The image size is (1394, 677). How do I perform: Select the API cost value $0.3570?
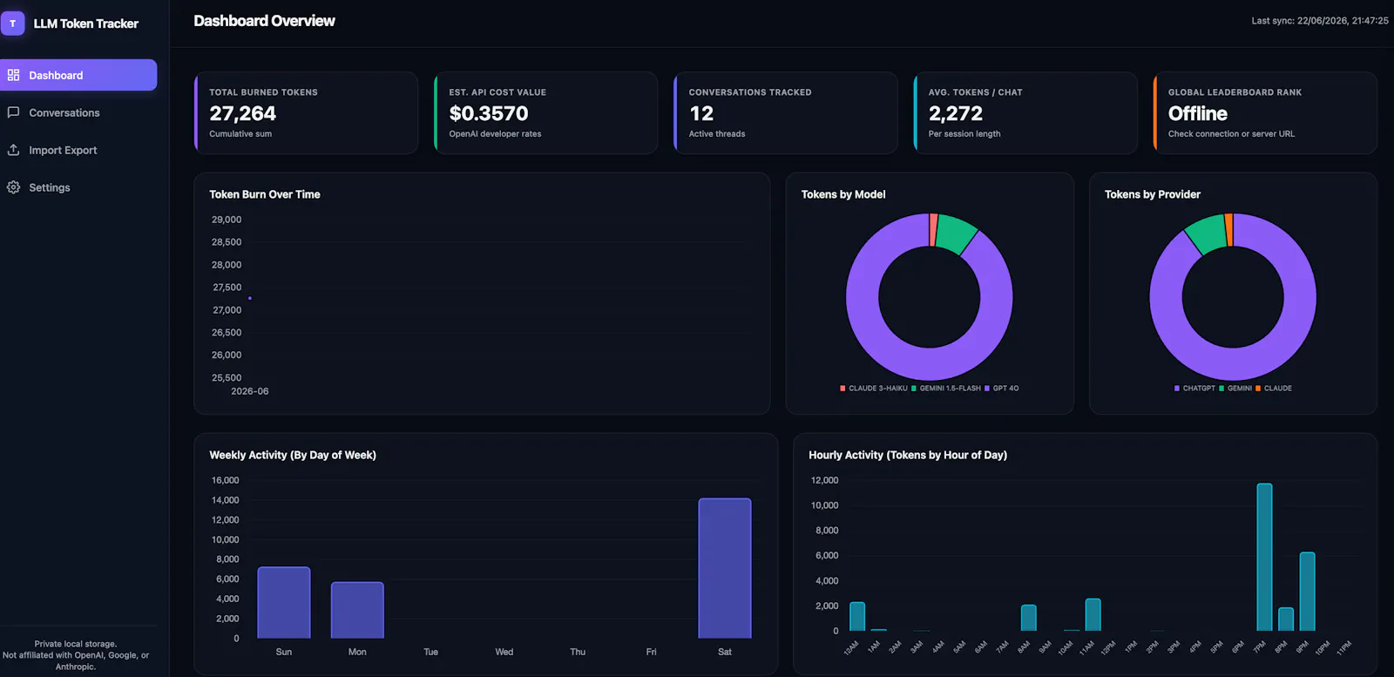[x=489, y=113]
